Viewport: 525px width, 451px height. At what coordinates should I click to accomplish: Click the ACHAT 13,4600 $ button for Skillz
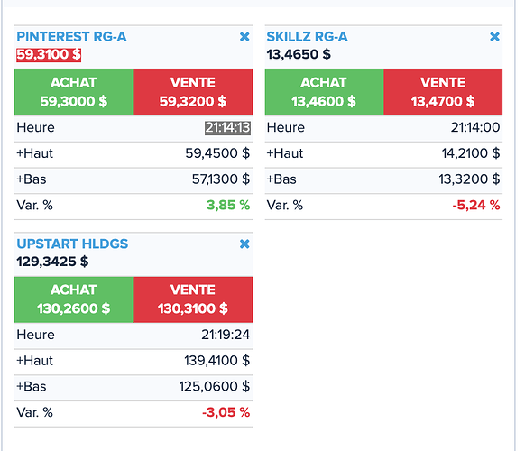point(324,92)
